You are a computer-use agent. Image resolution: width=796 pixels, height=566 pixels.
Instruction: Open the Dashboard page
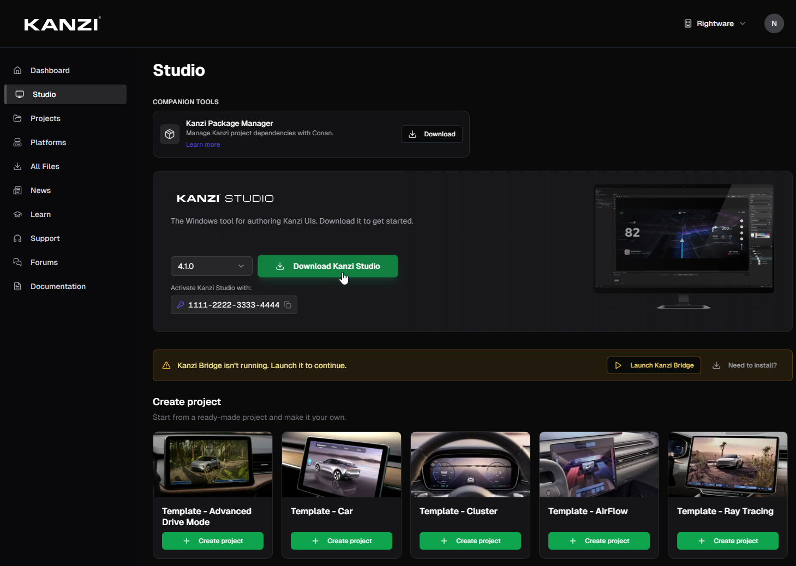pos(65,70)
